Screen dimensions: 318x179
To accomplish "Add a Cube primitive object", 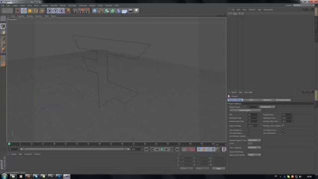I will pyautogui.click(x=95, y=10).
